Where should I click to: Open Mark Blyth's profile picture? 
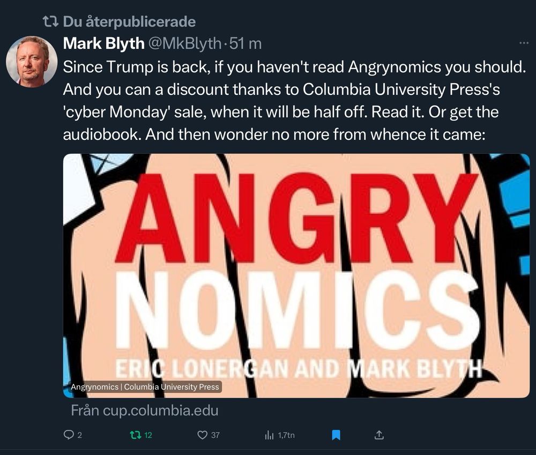point(32,62)
